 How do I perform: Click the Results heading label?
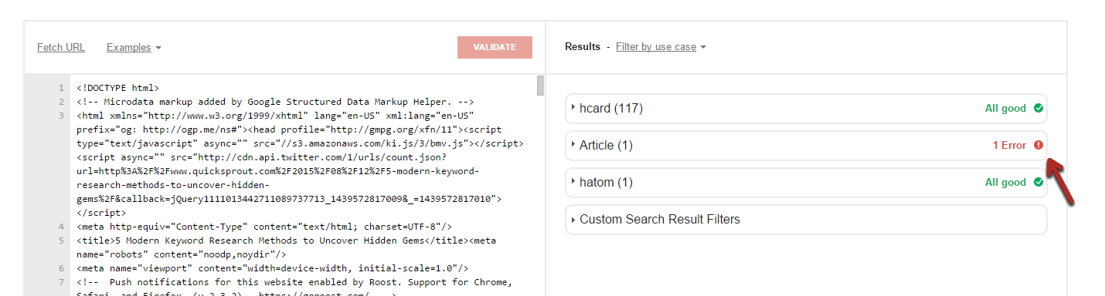tap(583, 46)
